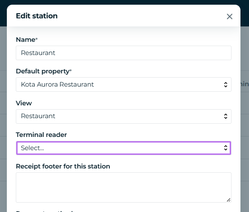Open the Terminal reader Select dropdown
This screenshot has height=212, width=249.
coord(123,148)
